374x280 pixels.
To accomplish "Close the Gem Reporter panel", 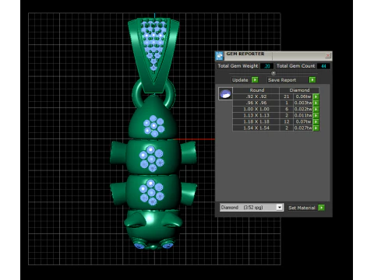I will coord(328,55).
